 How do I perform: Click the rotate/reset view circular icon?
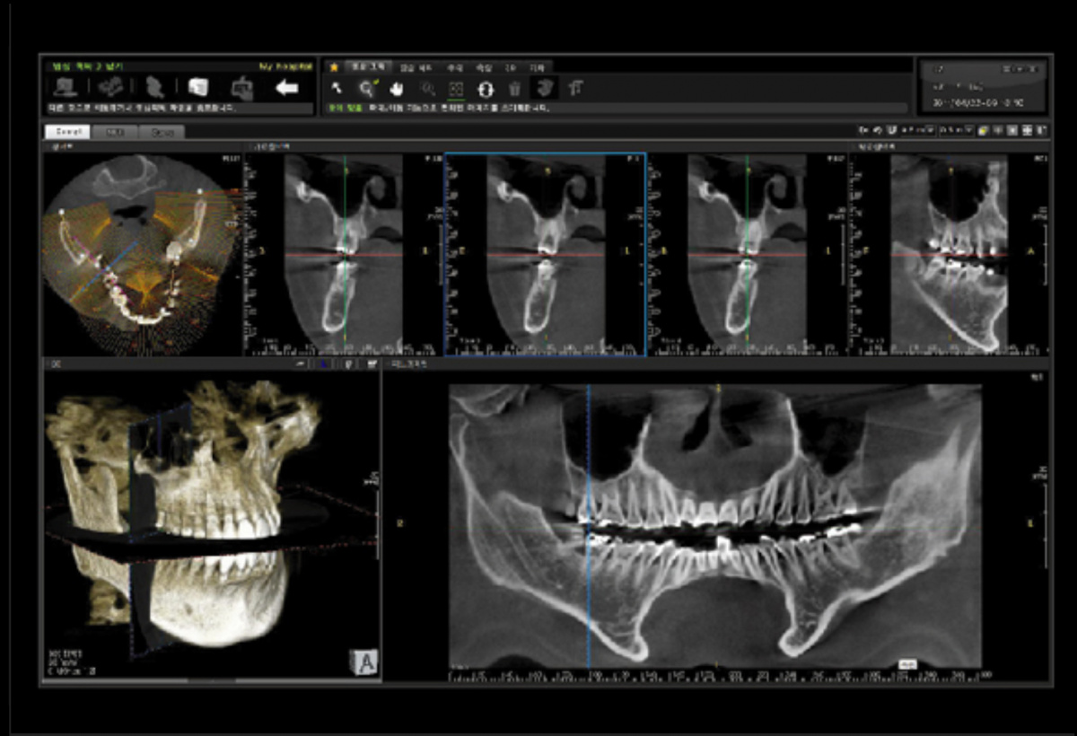coord(486,88)
